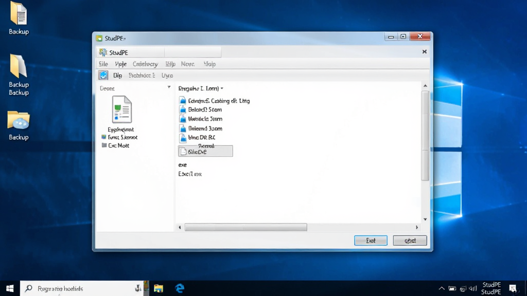
Task: Click horizontal scrollbar left arrow
Action: tap(180, 227)
